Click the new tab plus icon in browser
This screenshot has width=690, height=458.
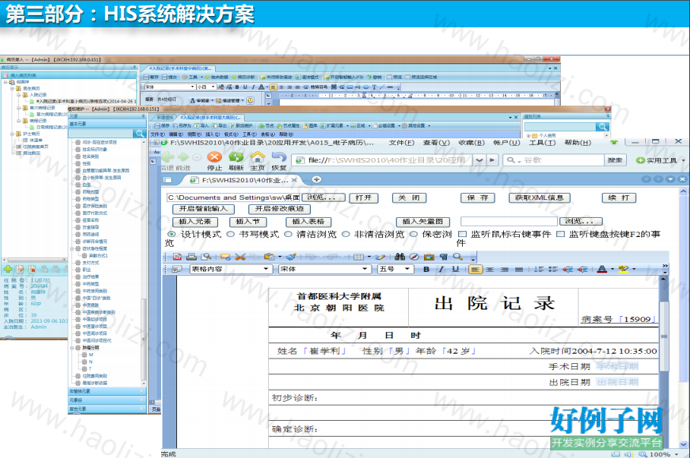click(x=316, y=179)
